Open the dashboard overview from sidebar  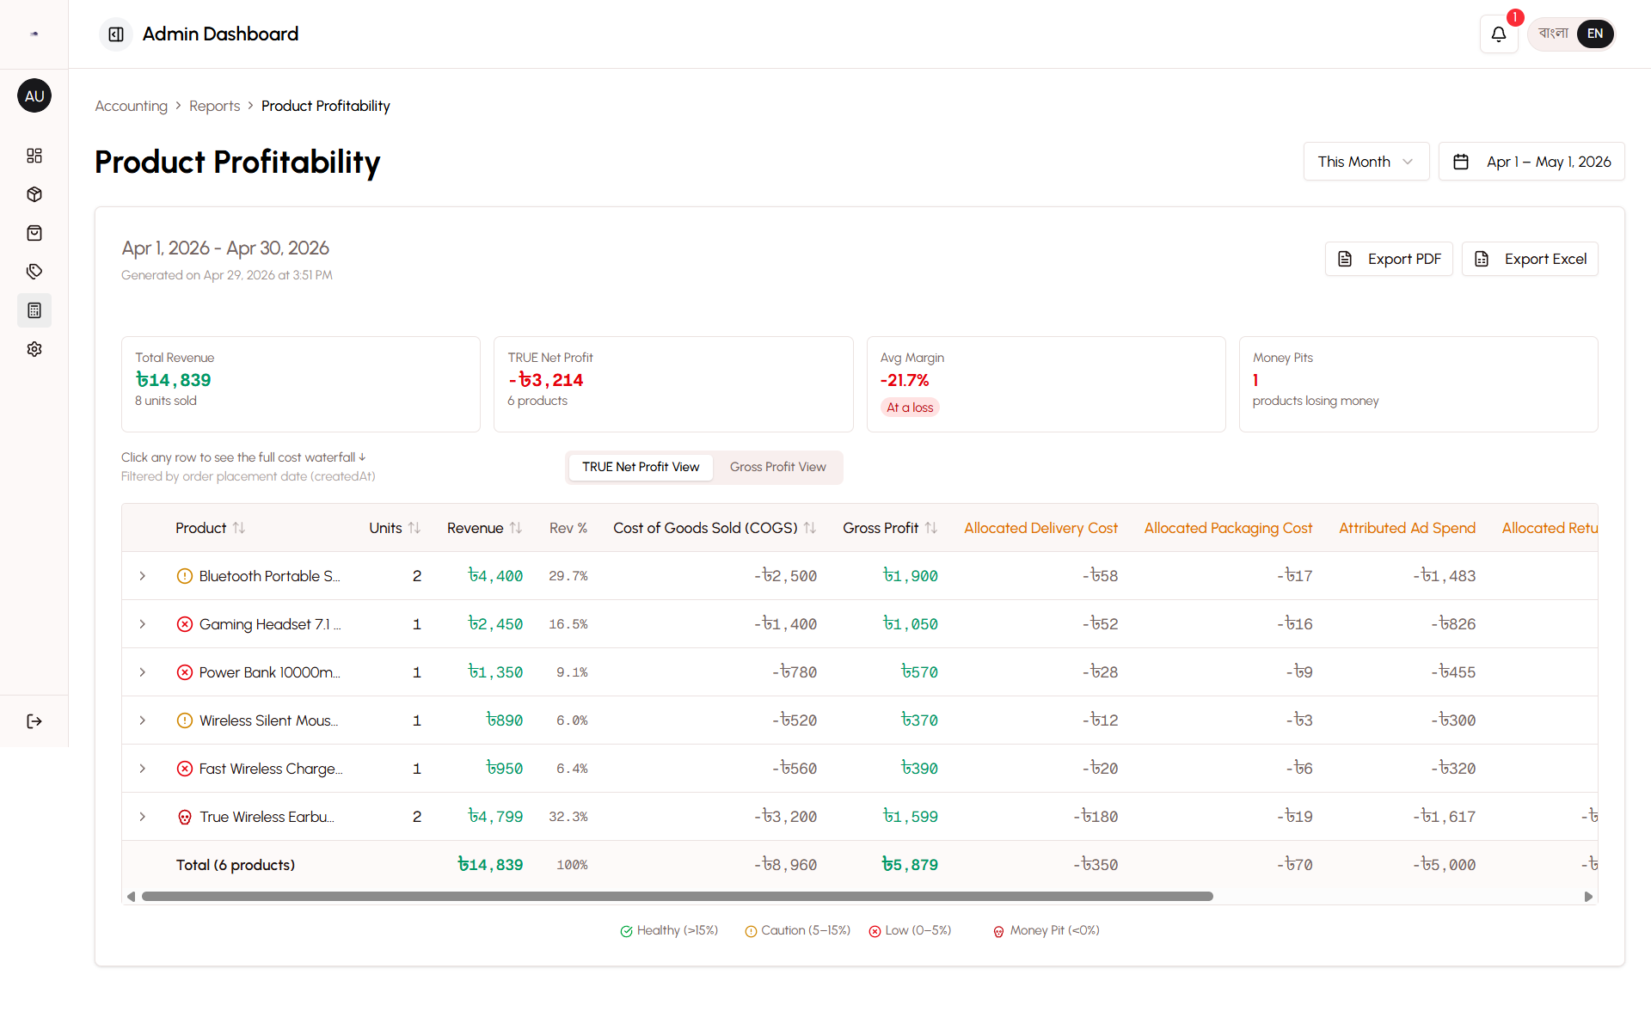[34, 156]
